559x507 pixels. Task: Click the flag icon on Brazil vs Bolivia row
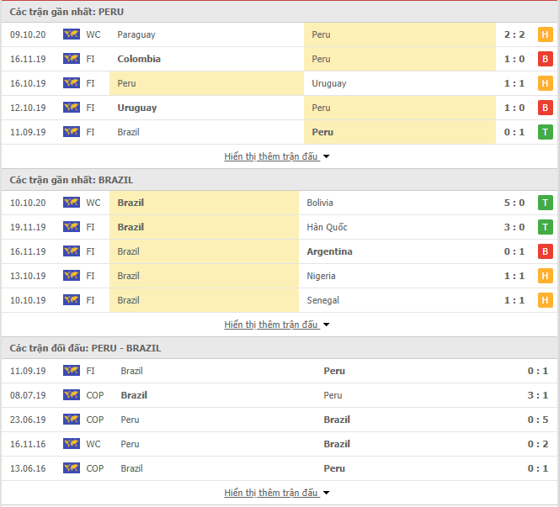[x=72, y=203]
